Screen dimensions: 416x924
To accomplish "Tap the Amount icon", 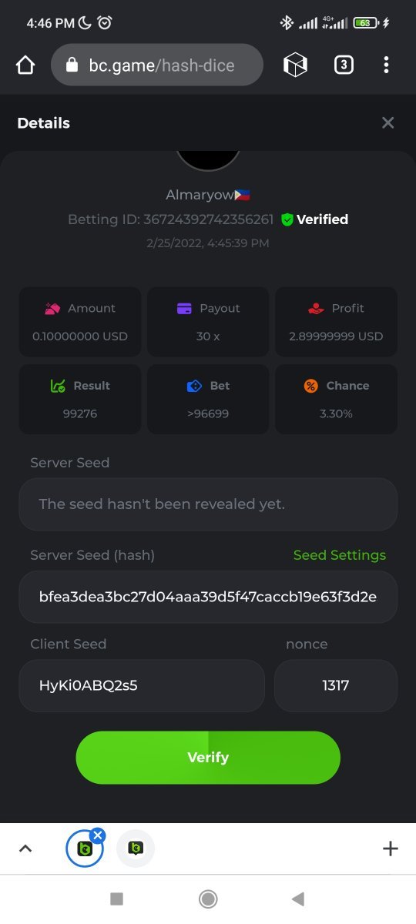I will coord(52,308).
